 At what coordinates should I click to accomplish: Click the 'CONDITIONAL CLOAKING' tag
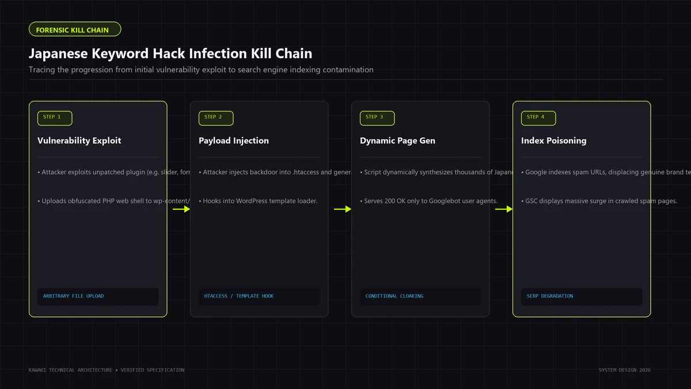click(420, 296)
